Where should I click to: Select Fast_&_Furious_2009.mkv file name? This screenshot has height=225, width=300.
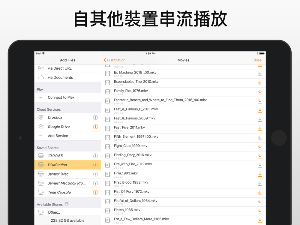135,118
